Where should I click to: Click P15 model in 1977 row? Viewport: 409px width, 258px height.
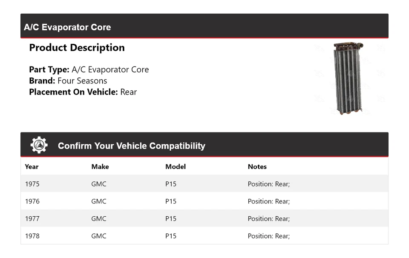click(x=170, y=218)
